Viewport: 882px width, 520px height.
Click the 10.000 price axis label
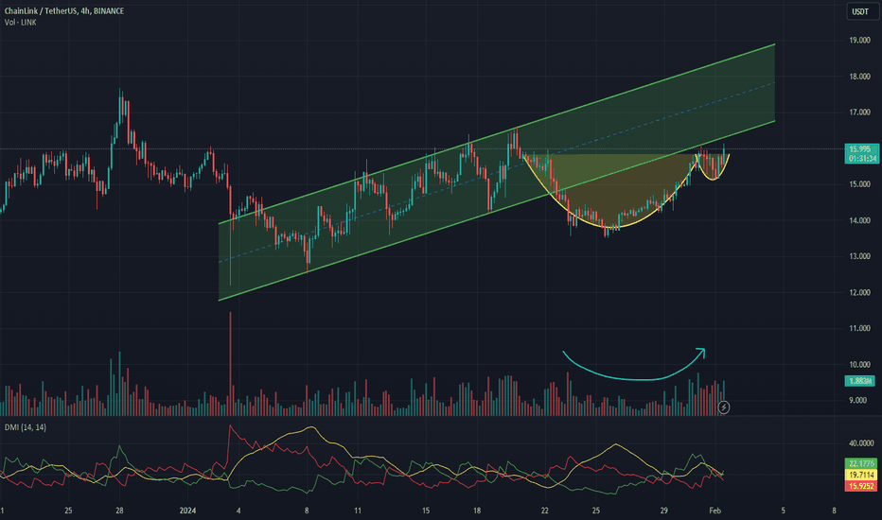(x=860, y=364)
